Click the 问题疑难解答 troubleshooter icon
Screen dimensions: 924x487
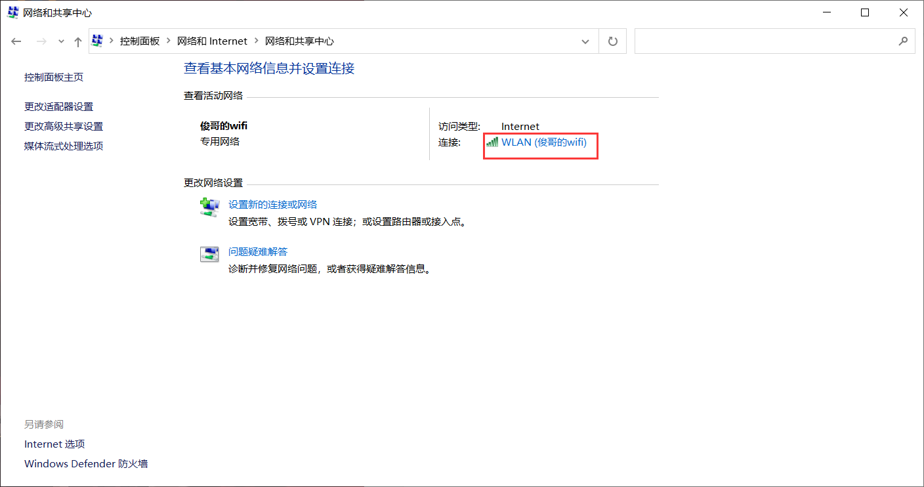[209, 254]
